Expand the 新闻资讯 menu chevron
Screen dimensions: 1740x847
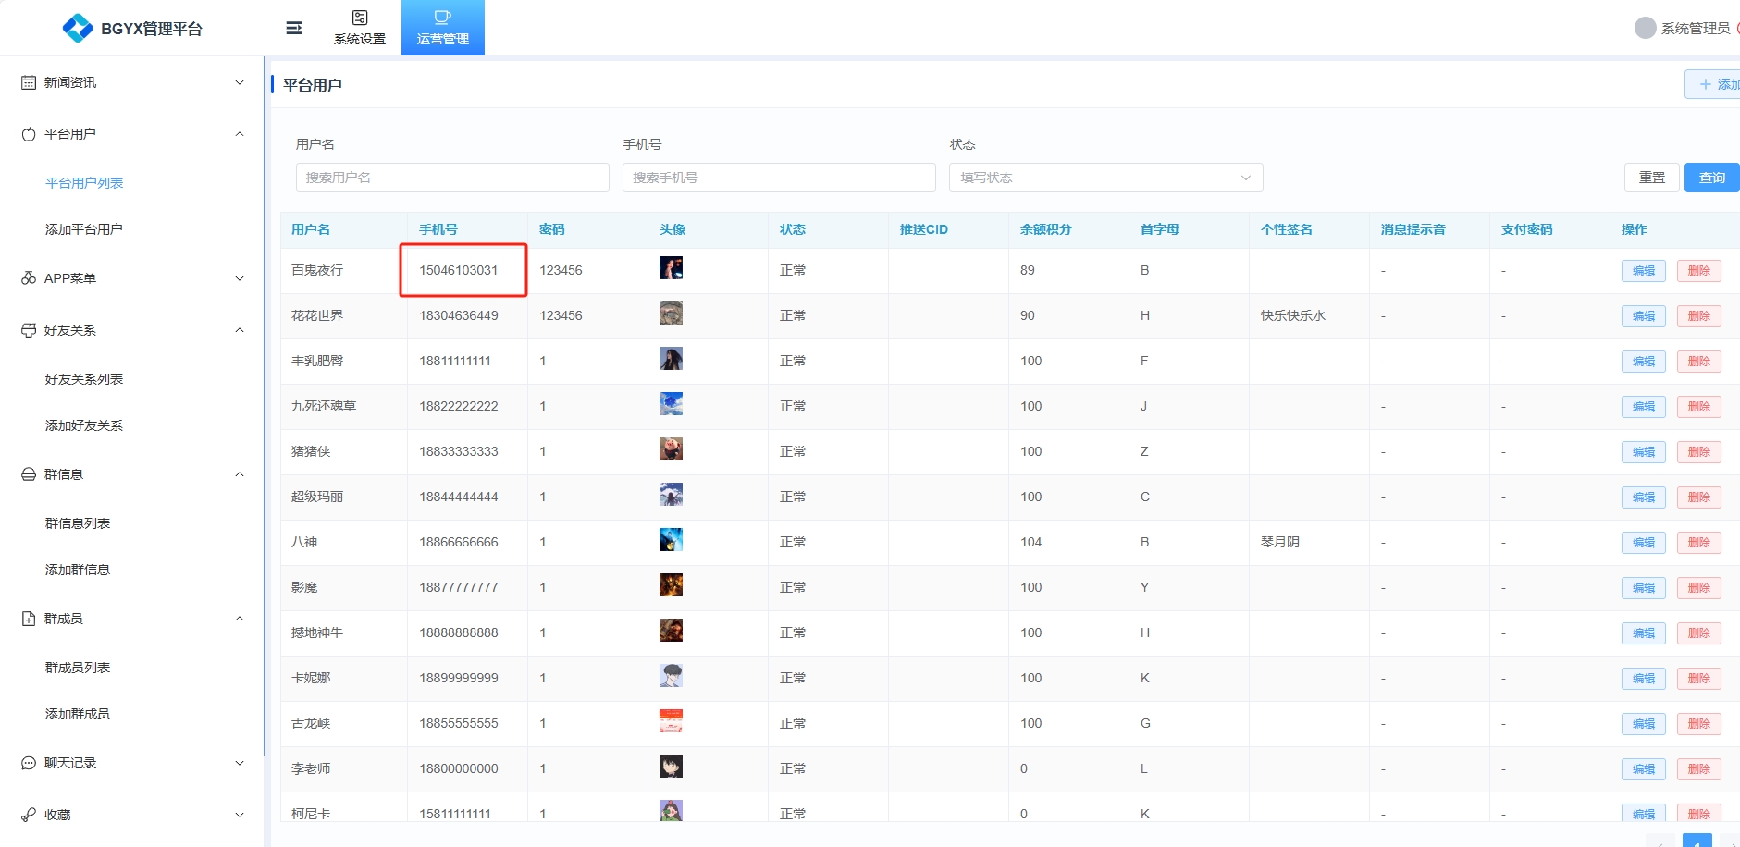pos(240,83)
